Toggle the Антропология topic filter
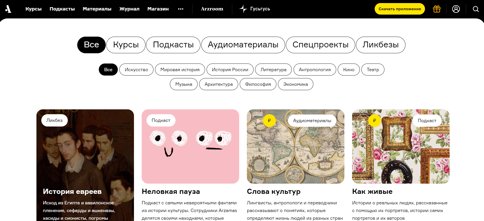 tap(315, 70)
